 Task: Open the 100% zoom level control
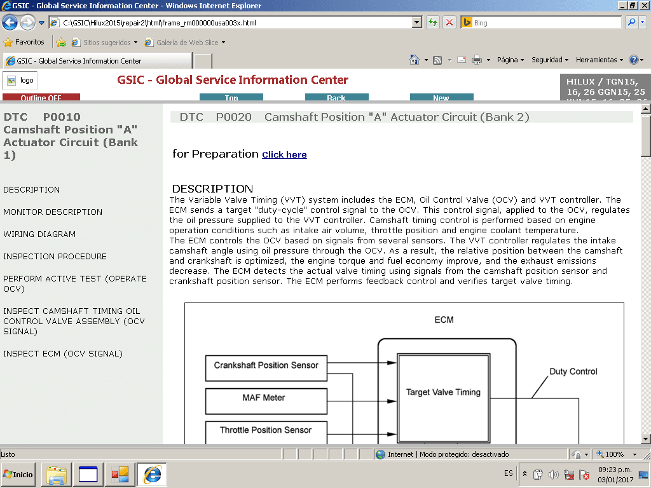pos(610,454)
